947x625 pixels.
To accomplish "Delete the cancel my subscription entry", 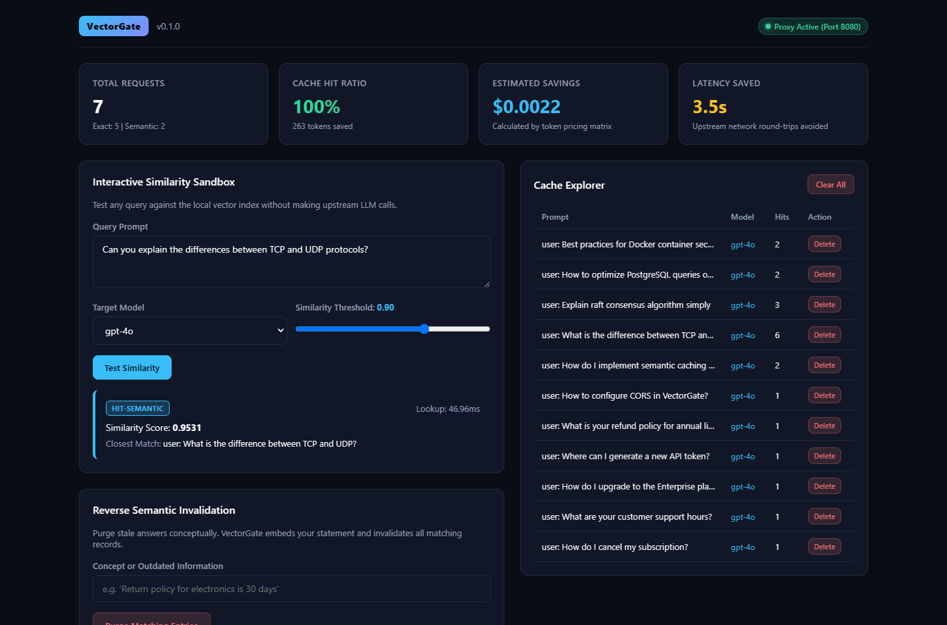I will (824, 547).
